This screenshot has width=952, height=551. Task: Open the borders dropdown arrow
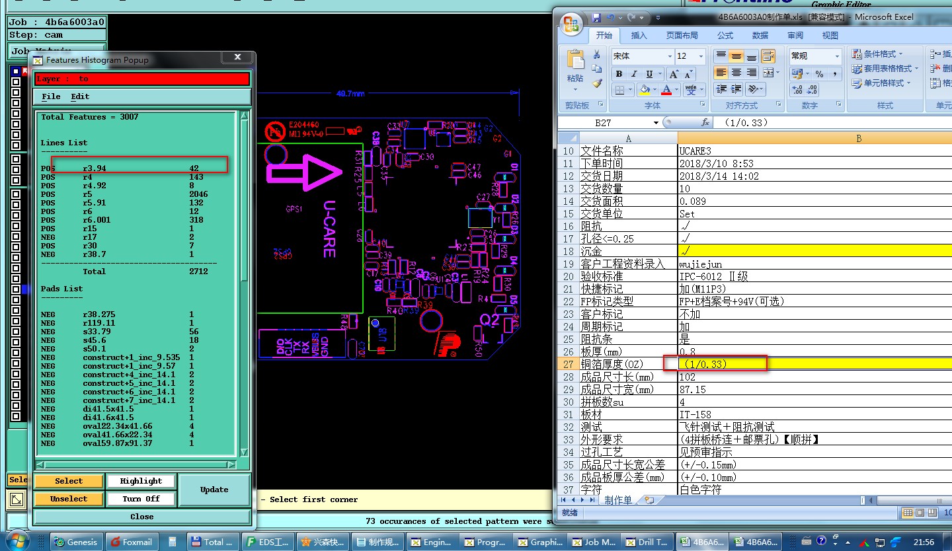click(x=630, y=89)
